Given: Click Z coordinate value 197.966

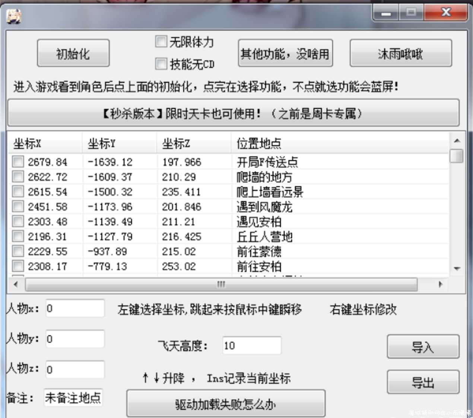Looking at the screenshot, I should click(x=181, y=162).
